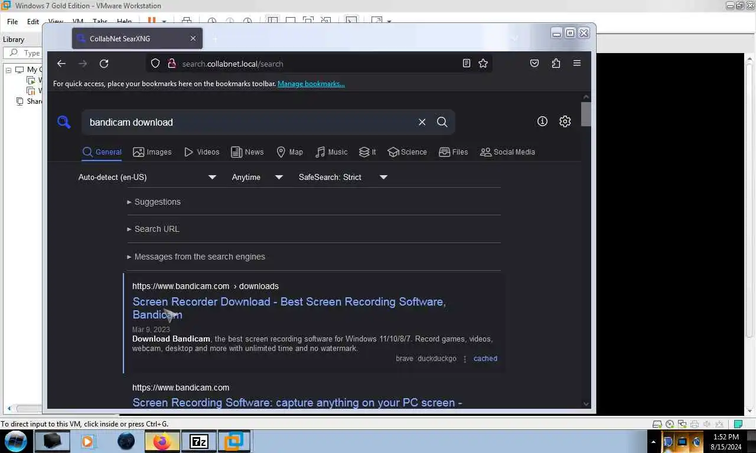Image resolution: width=756 pixels, height=453 pixels.
Task: Open the result's three-dot options menu
Action: point(465,359)
